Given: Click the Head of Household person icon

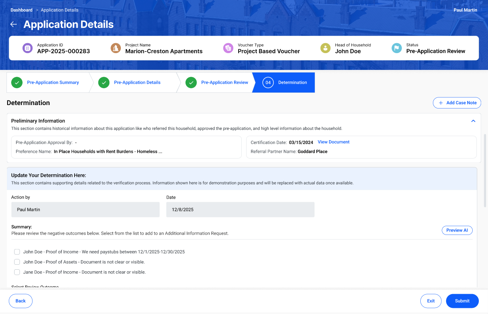Looking at the screenshot, I should [325, 48].
